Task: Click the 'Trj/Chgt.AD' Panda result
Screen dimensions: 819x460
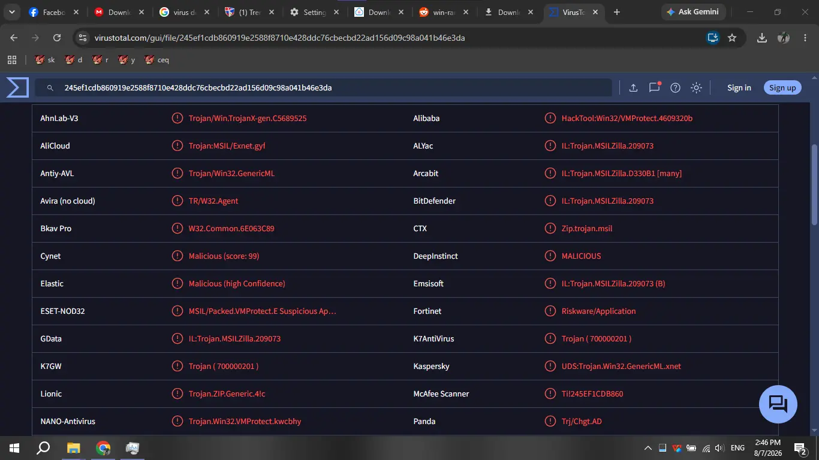Action: coord(582,421)
